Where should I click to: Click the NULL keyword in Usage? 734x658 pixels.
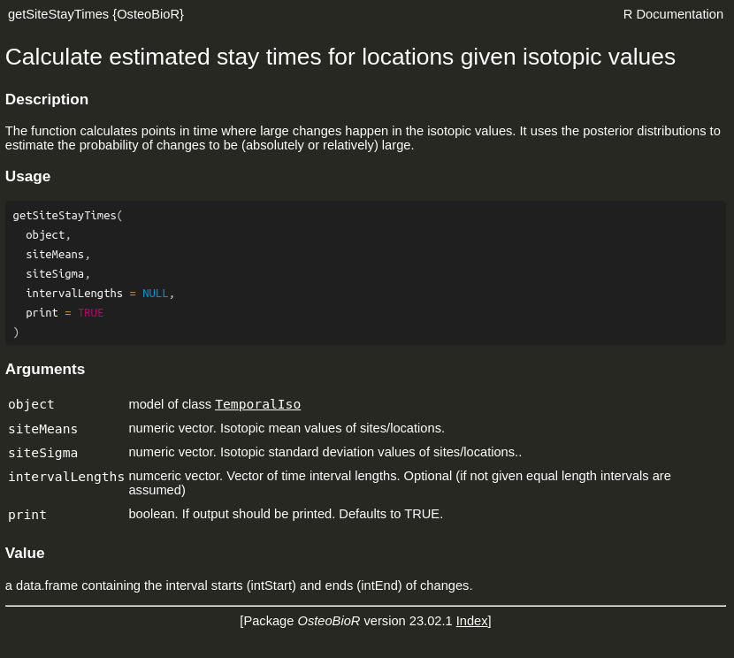(x=155, y=293)
